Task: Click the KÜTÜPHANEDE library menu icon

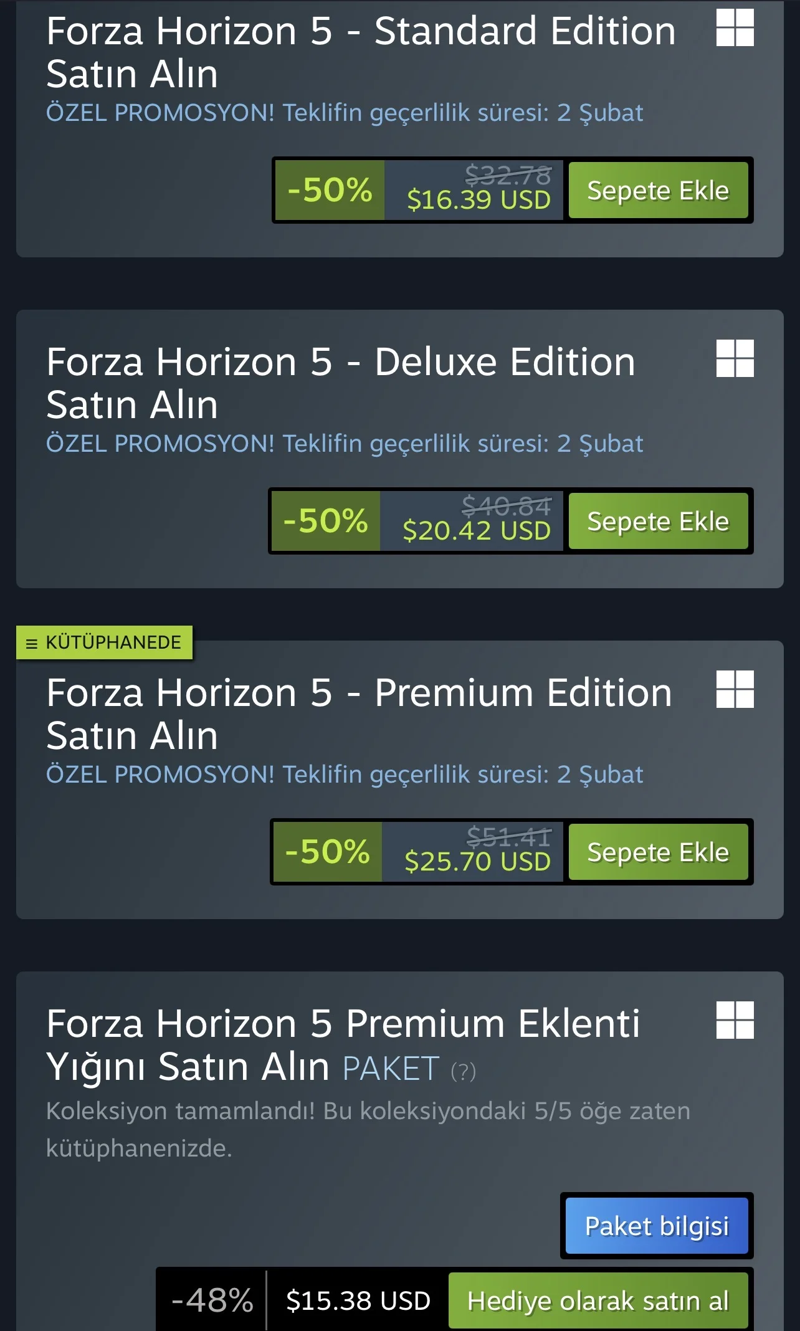Action: pos(32,643)
